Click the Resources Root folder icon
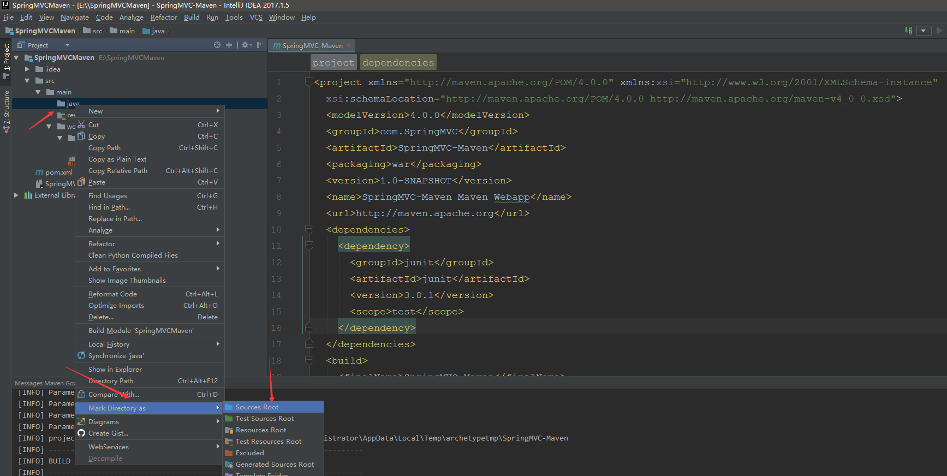 pos(229,430)
